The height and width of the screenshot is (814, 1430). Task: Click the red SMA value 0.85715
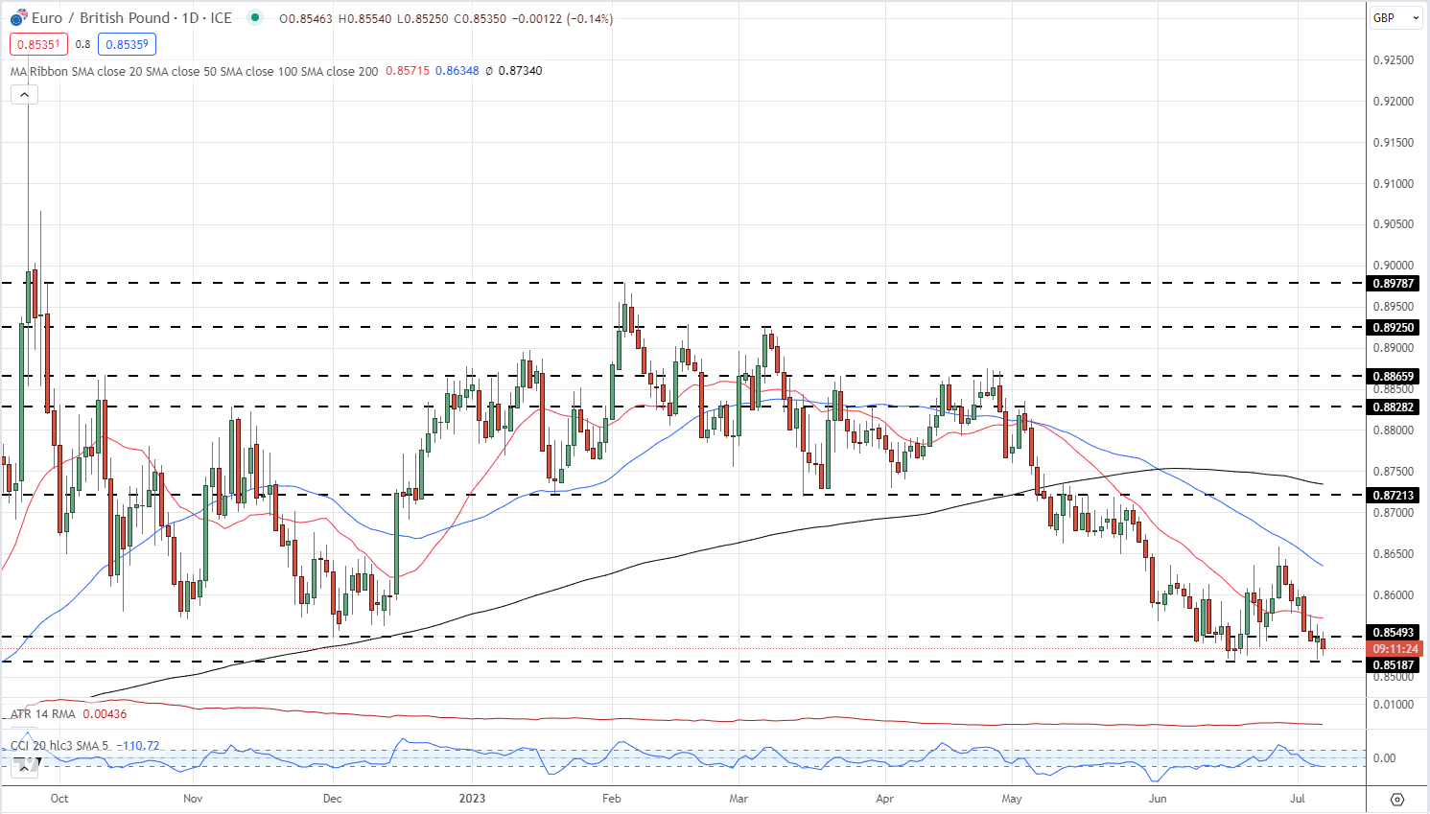pyautogui.click(x=408, y=71)
